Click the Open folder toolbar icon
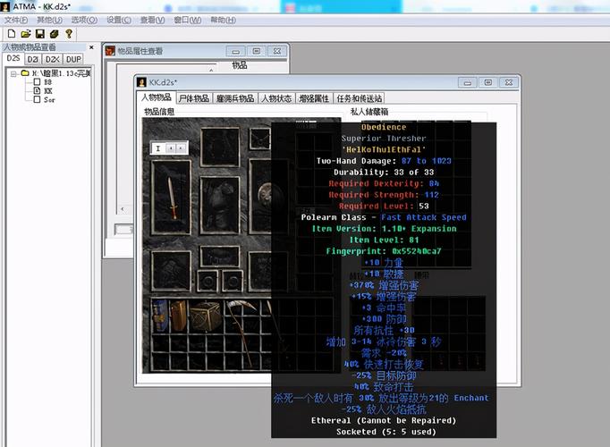The image size is (610, 447). pyautogui.click(x=25, y=33)
